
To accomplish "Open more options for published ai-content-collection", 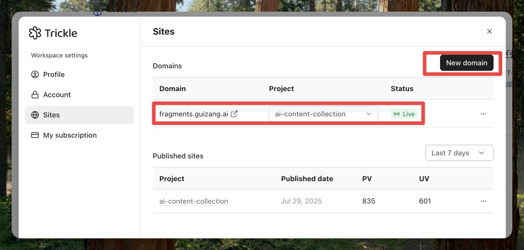I will (483, 201).
